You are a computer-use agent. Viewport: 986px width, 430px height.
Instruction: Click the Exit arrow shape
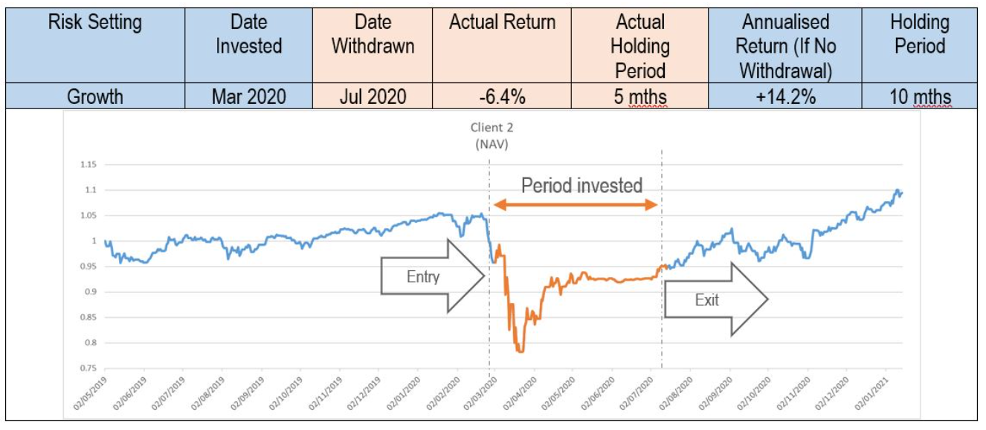715,299
